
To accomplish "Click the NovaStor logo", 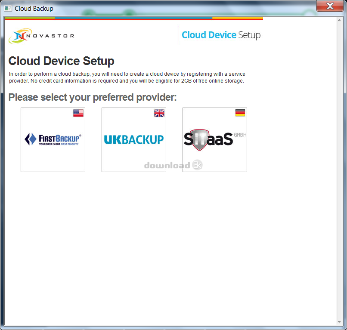I will pos(41,36).
